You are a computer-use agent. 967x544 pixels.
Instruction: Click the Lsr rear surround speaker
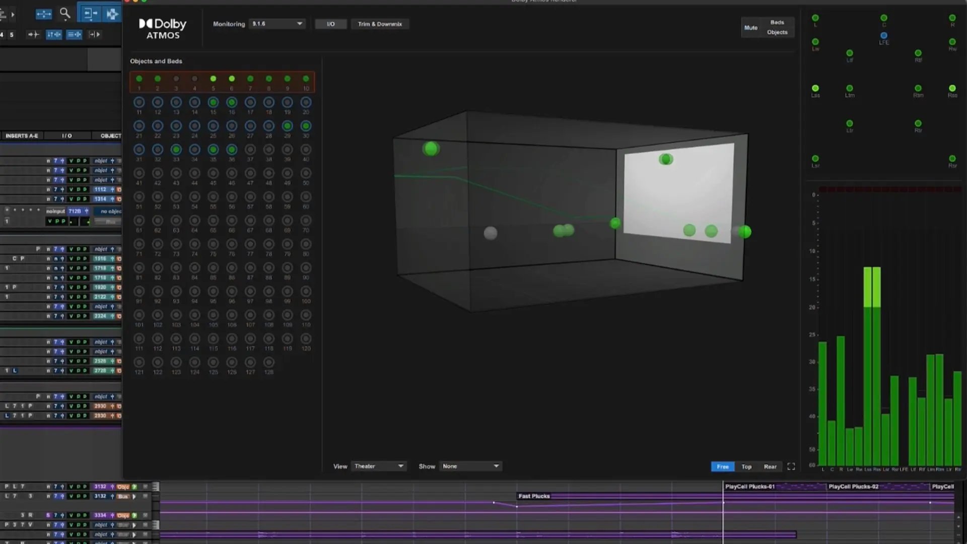[815, 159]
